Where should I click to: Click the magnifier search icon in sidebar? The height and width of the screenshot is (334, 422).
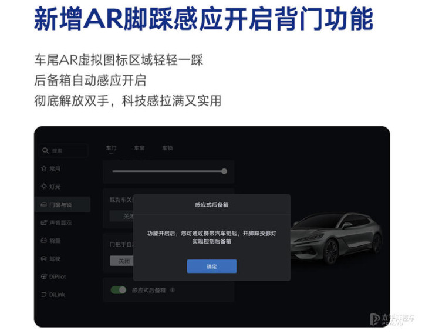click(45, 150)
